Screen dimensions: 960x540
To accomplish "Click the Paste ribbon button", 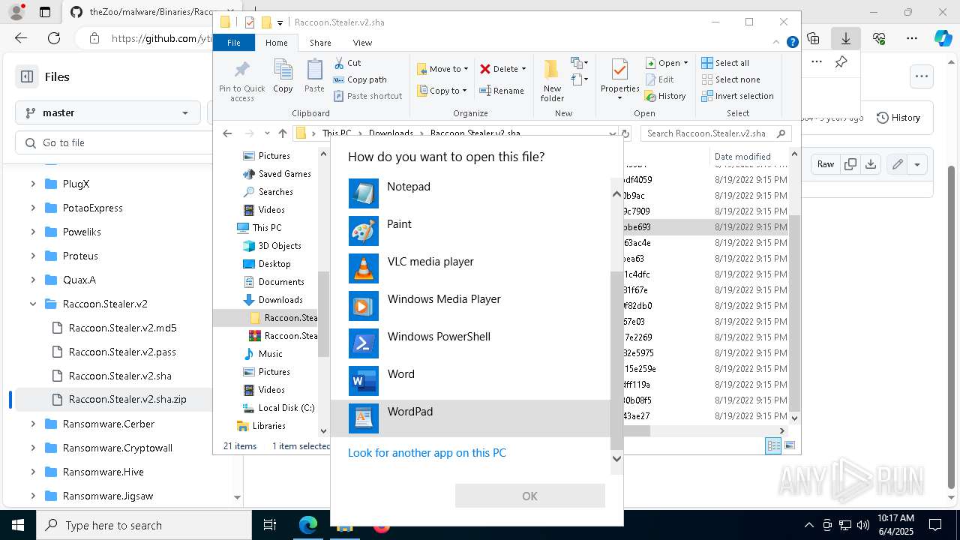I will click(314, 76).
